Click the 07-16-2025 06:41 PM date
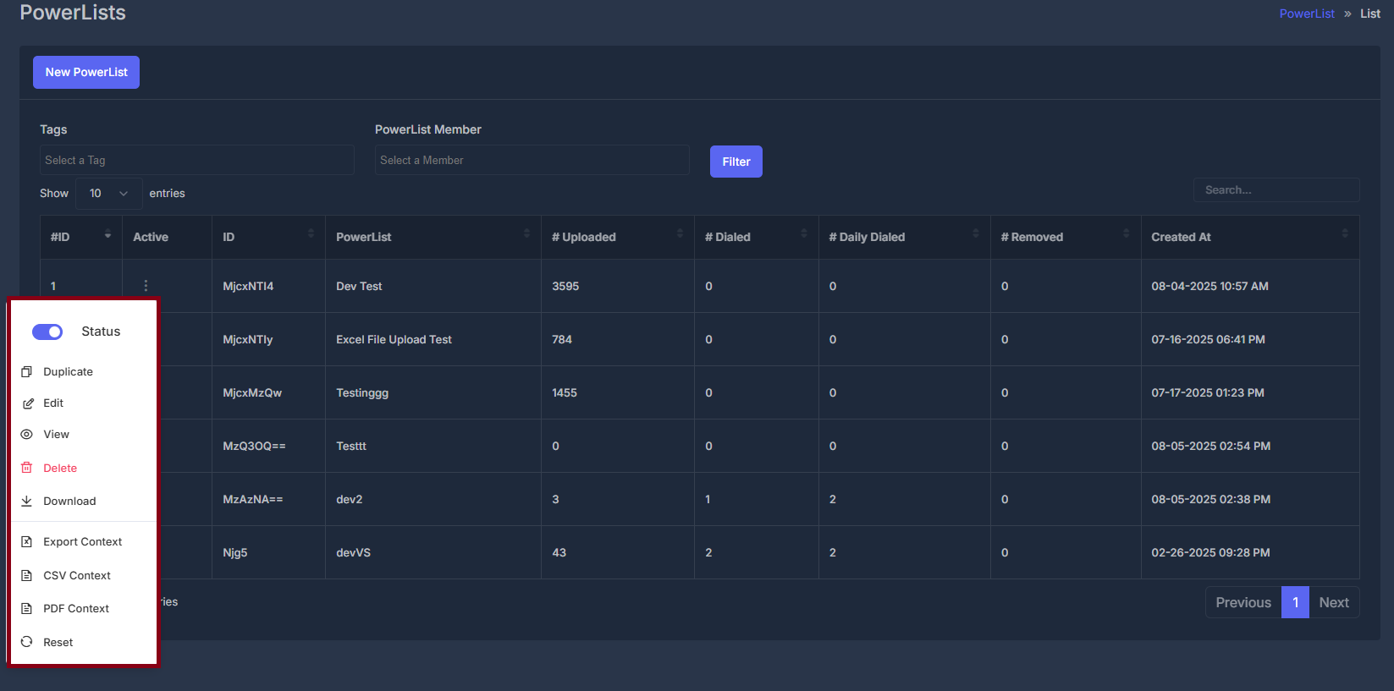The height and width of the screenshot is (691, 1394). (x=1208, y=339)
